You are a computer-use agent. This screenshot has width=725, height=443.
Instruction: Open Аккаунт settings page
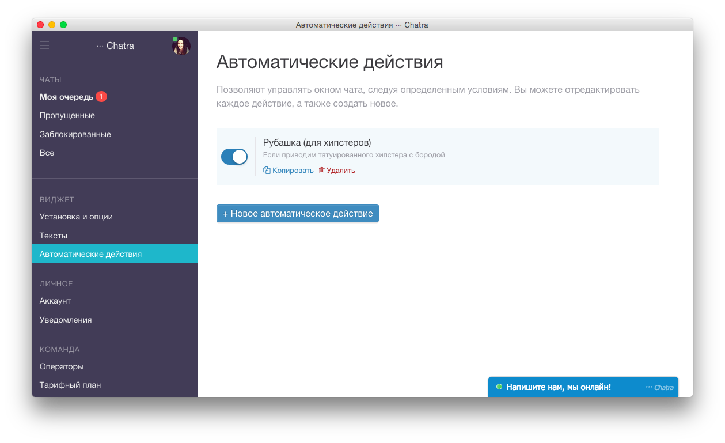(55, 301)
